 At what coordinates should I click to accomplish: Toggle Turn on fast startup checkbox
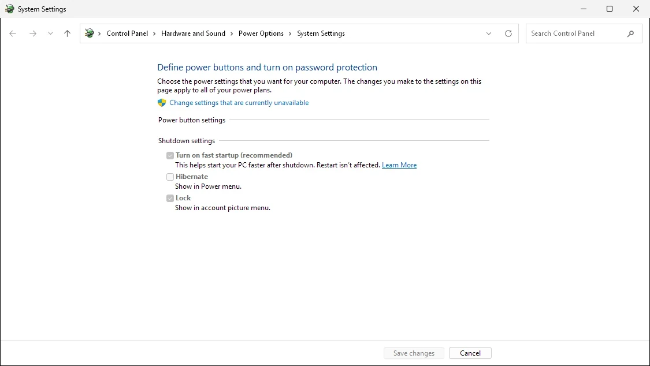click(x=170, y=156)
